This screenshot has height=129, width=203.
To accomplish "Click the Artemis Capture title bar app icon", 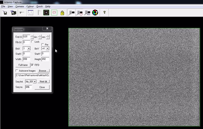I will coord(1,2).
